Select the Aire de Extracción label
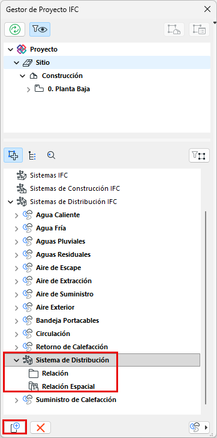The image size is (217, 438). point(64,281)
